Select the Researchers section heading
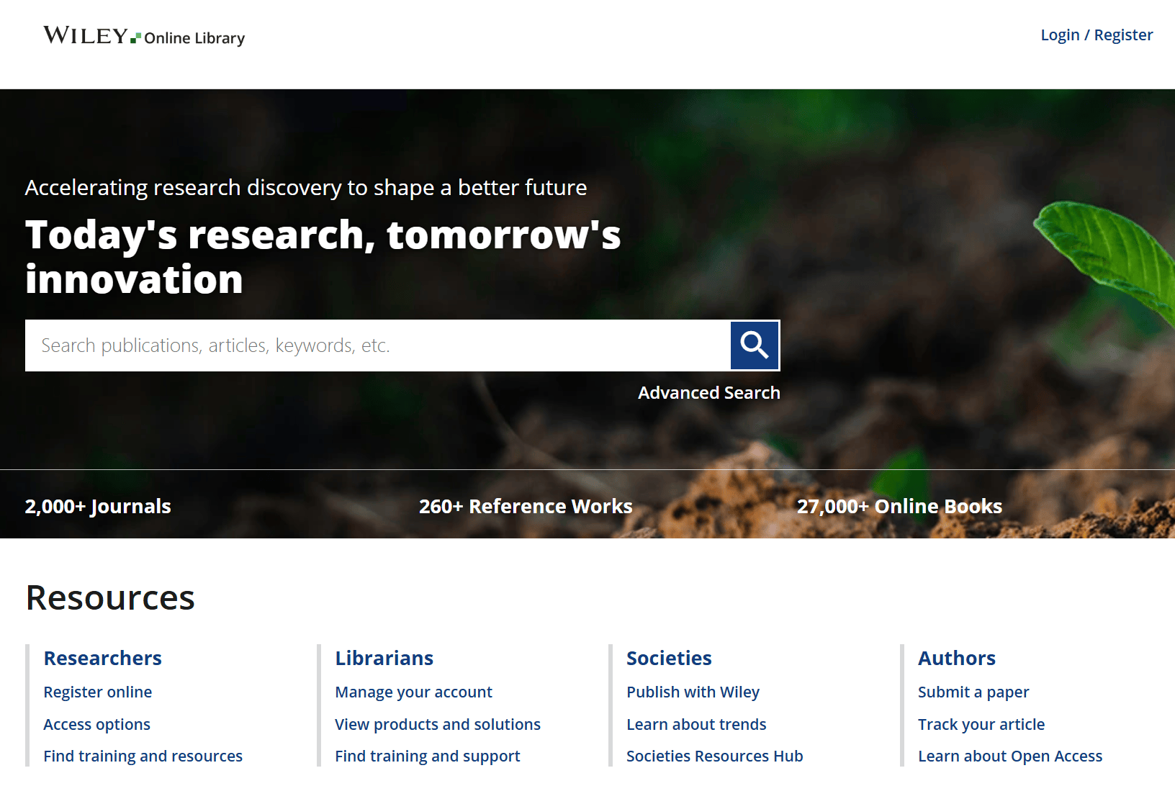This screenshot has height=786, width=1175. point(102,658)
